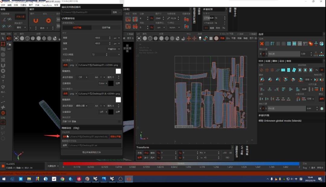This screenshot has height=187, width=326.
Task: Toggle 启用 for the Obj file export
Action: click(65, 137)
